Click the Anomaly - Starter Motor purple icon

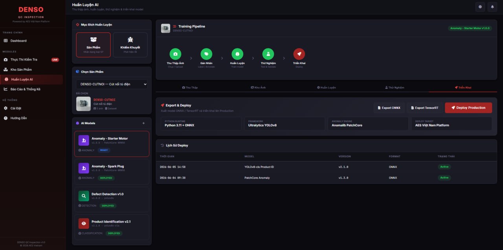[84, 140]
